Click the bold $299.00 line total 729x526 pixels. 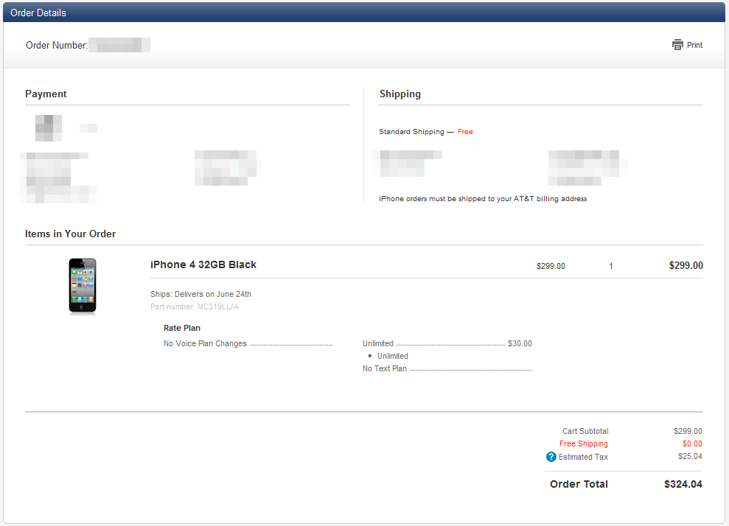686,265
